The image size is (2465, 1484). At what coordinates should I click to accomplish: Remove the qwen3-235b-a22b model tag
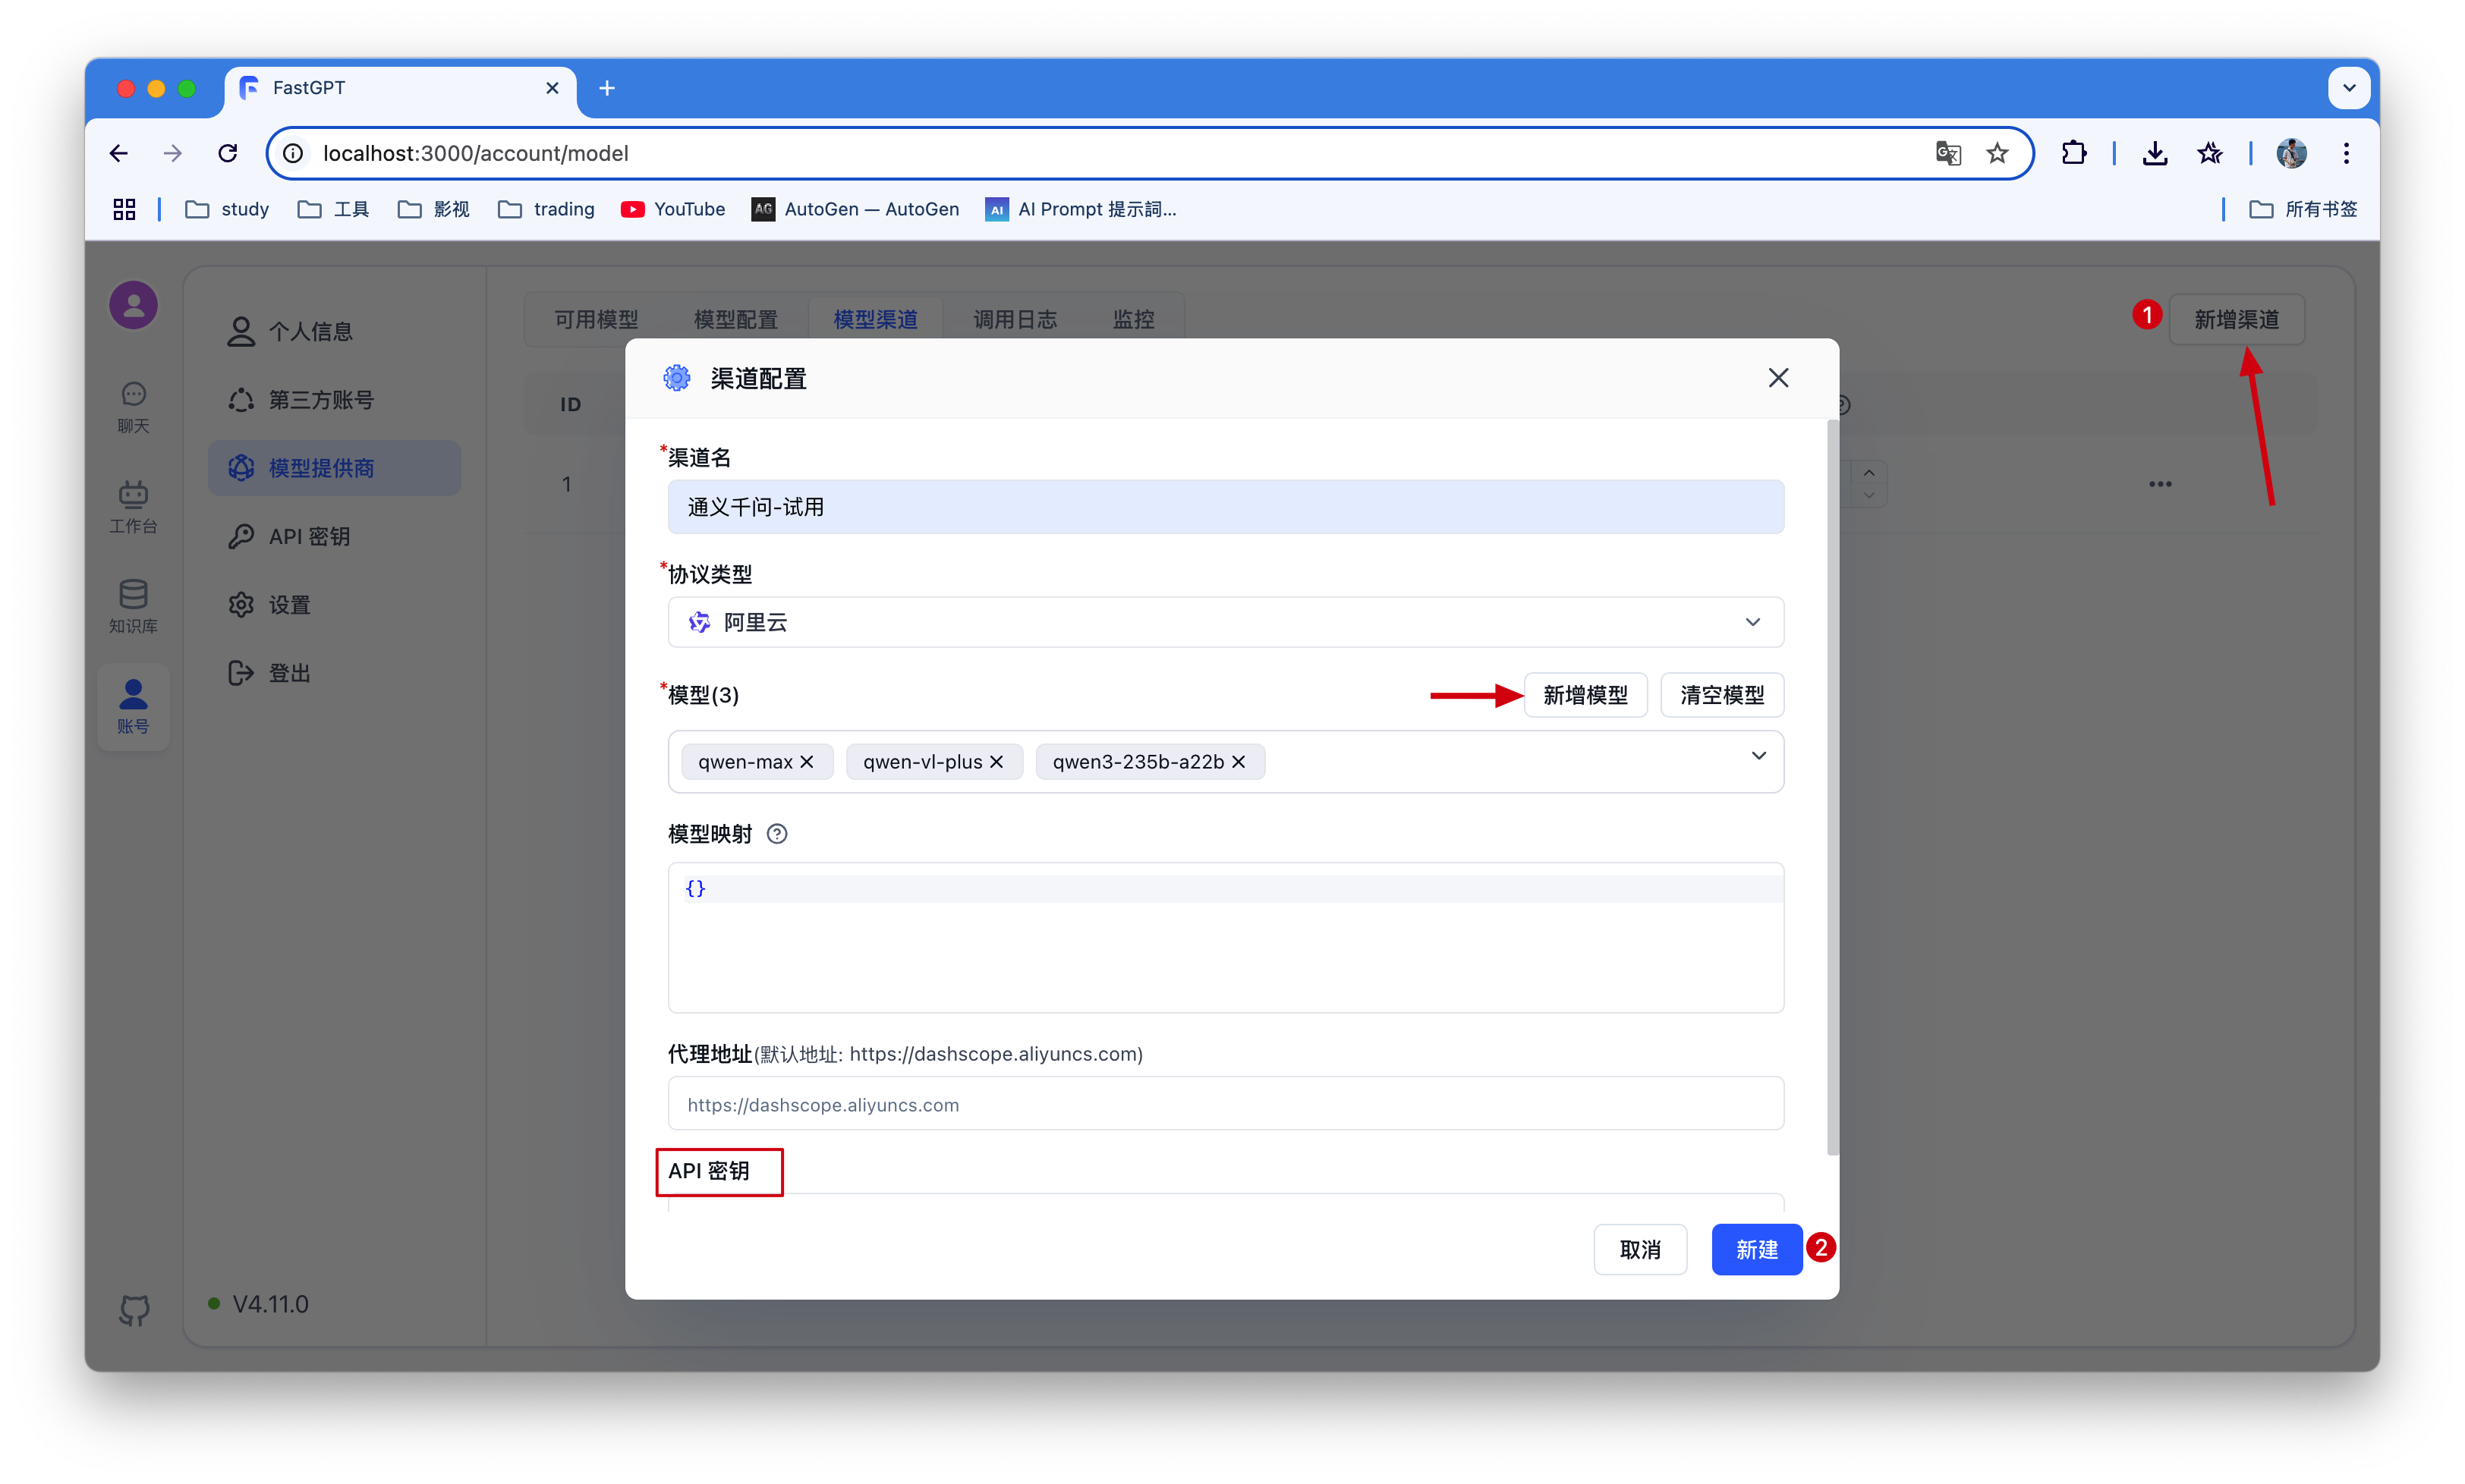coord(1238,762)
